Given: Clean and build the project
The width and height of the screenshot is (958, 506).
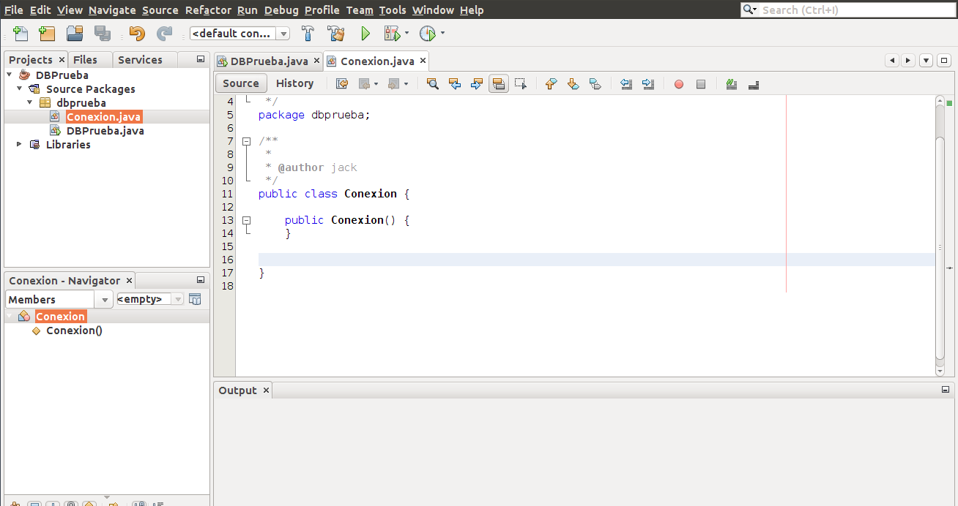Looking at the screenshot, I should point(335,34).
